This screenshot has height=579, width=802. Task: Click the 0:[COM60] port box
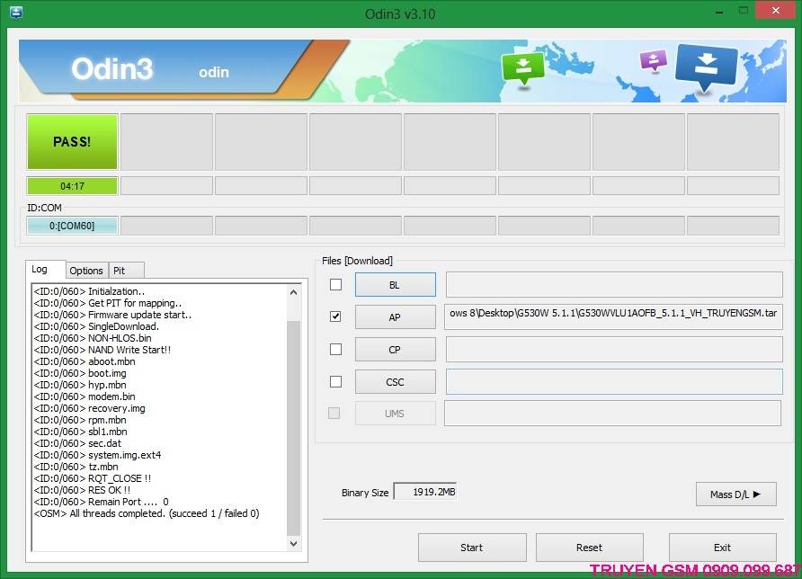pyautogui.click(x=72, y=226)
